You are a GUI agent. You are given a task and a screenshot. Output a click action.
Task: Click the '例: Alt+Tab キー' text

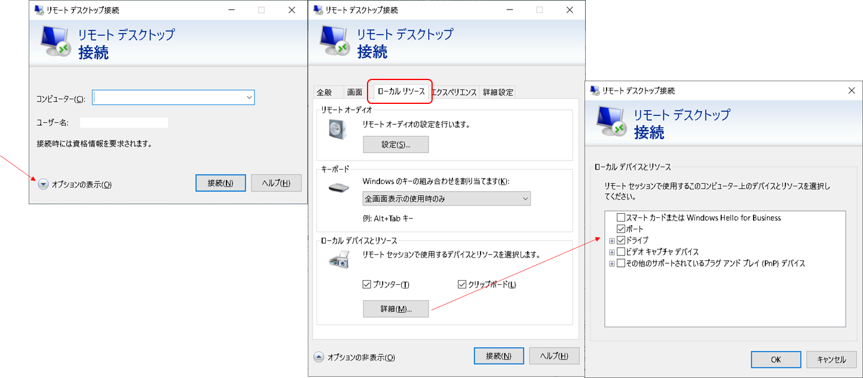tap(388, 219)
